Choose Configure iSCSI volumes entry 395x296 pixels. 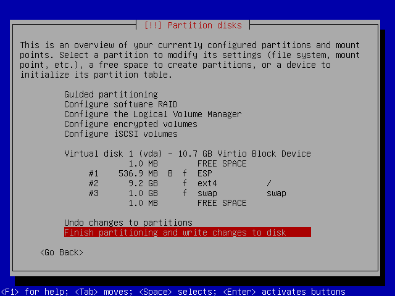pos(121,134)
